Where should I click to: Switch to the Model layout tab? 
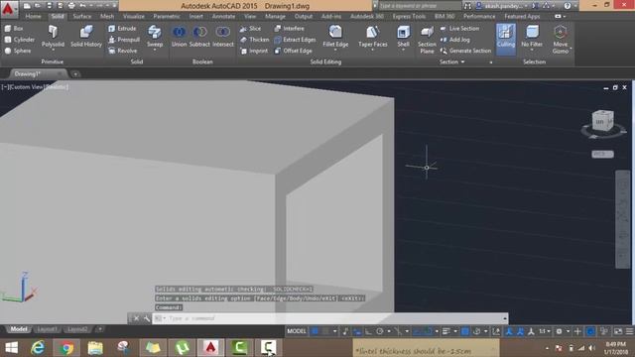click(x=19, y=329)
